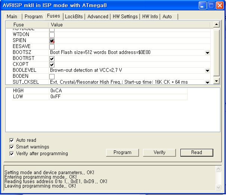Toggle the Auto read checkbox
The image size is (226, 195).
[x=12, y=140]
